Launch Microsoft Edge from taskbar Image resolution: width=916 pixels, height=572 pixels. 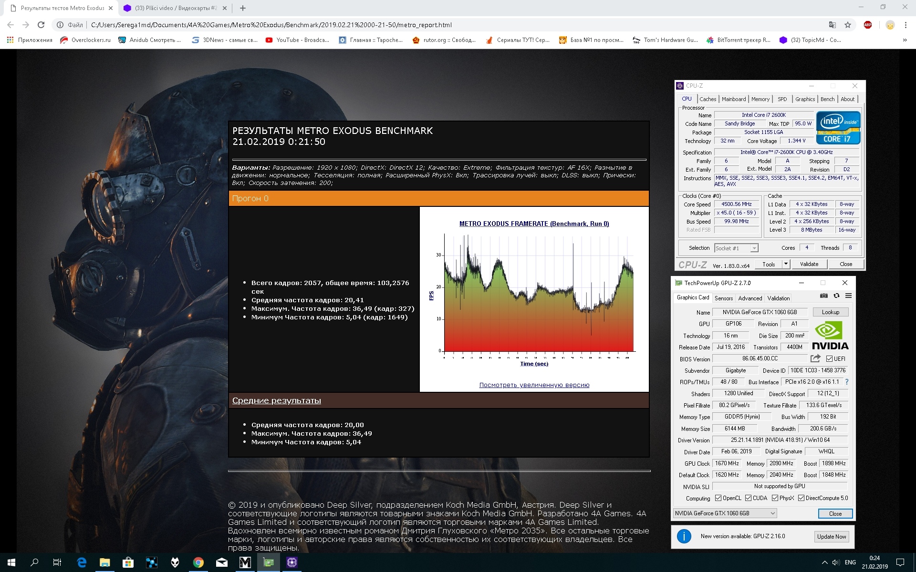(82, 562)
